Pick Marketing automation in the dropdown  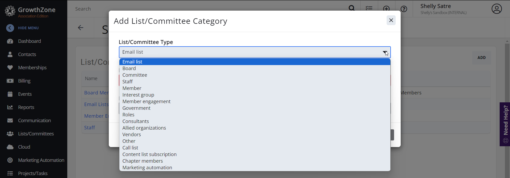tap(147, 168)
